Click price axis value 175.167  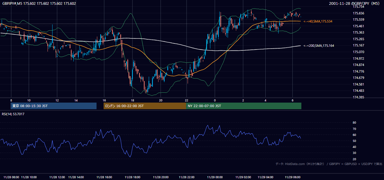point(358,45)
